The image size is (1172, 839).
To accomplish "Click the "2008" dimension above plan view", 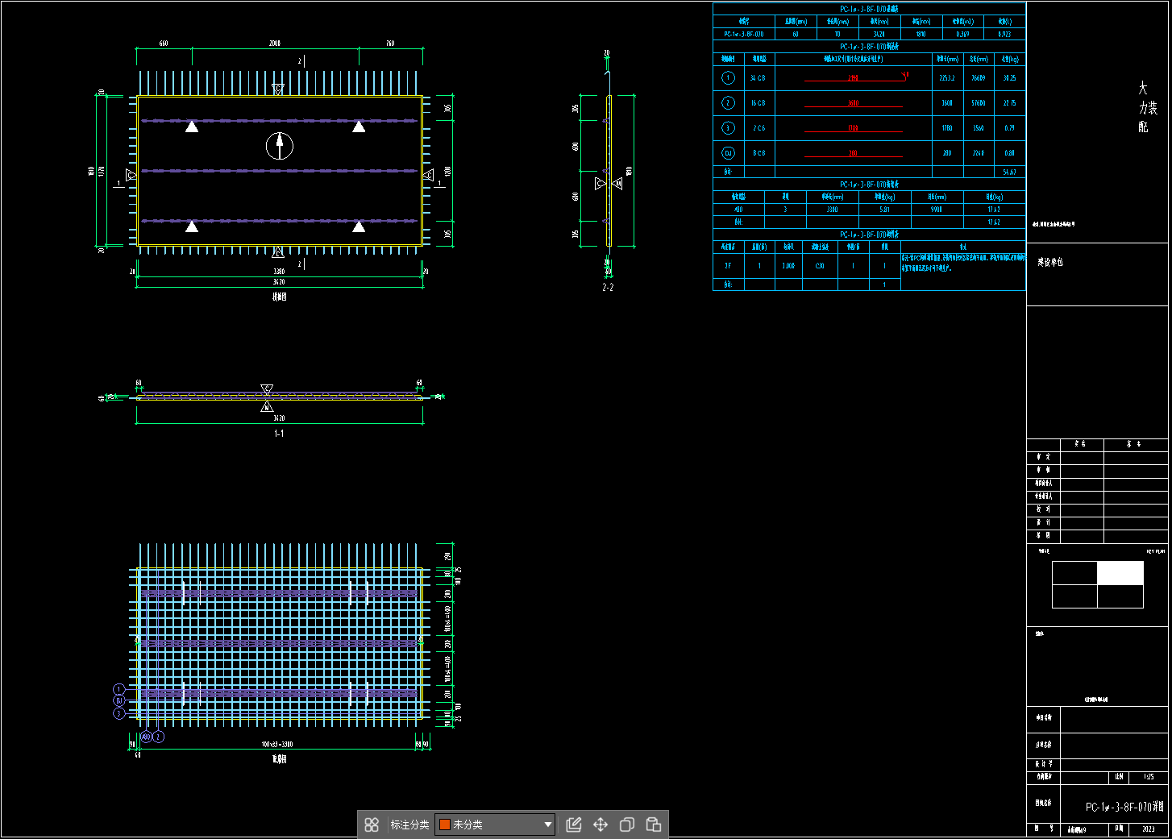I will point(275,44).
